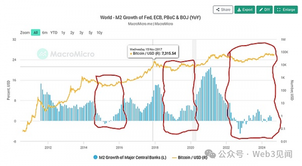Screen dimensions: 302x166
Task: Enlarge the chart to fullscreen
Action: point(286,9)
